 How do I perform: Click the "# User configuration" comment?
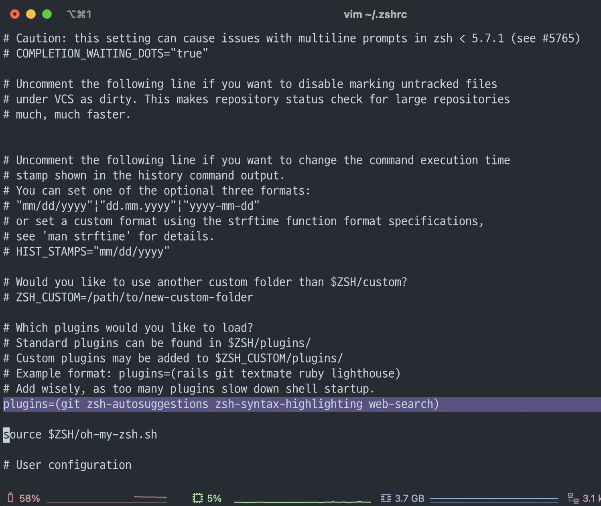67,465
